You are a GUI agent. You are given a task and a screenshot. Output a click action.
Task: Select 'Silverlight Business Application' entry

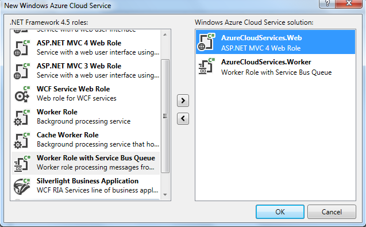[x=86, y=186]
